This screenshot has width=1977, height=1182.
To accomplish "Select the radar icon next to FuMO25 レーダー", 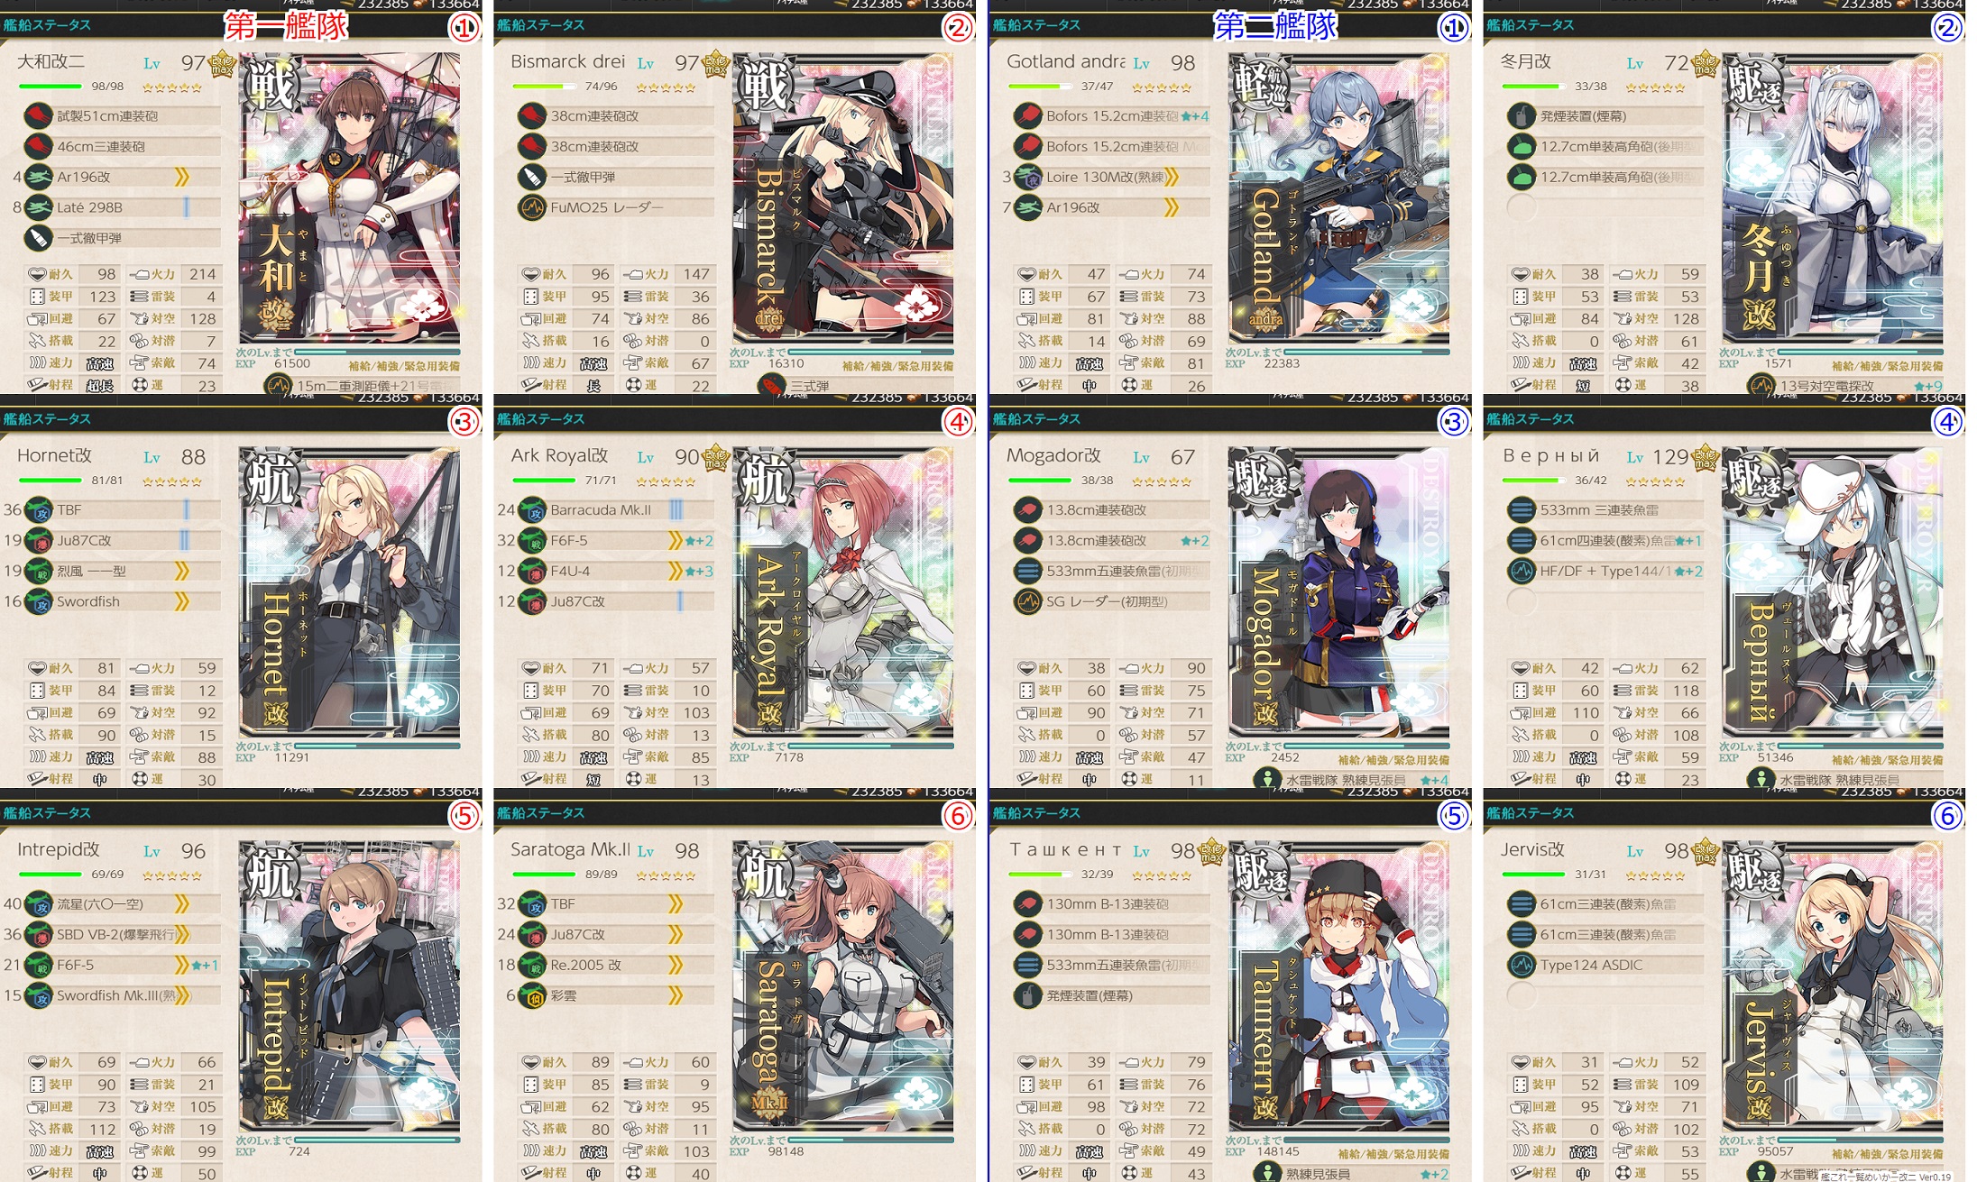I will (x=532, y=207).
